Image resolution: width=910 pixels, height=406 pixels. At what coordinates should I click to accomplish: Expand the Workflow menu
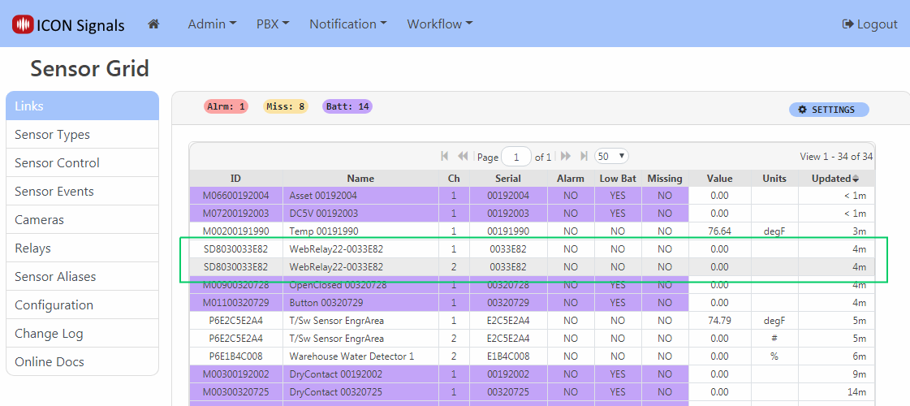click(x=439, y=24)
